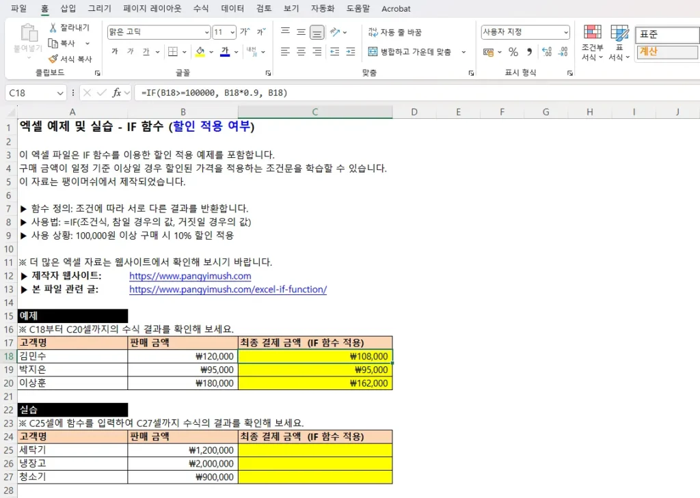Click the Cut (잘라내기) scissors button

69,27
